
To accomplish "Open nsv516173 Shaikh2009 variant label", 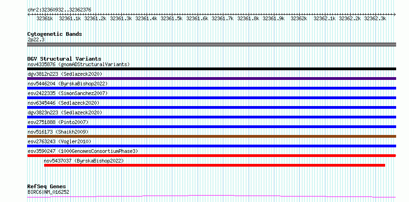I will [58, 132].
